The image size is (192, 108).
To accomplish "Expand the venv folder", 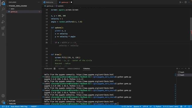I will click(12, 9).
